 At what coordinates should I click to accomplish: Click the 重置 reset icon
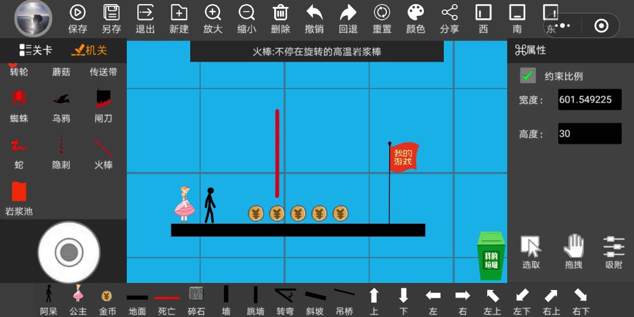click(x=382, y=12)
